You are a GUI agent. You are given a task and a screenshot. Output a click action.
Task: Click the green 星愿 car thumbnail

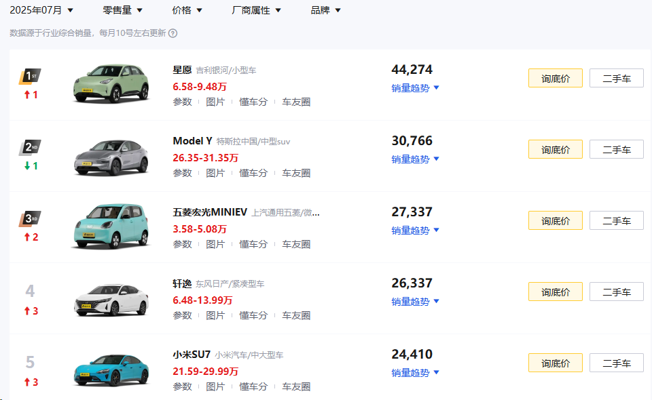click(110, 83)
